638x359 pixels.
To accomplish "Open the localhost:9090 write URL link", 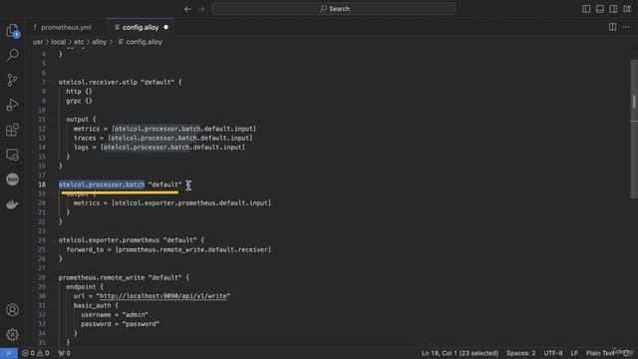I will 163,296.
